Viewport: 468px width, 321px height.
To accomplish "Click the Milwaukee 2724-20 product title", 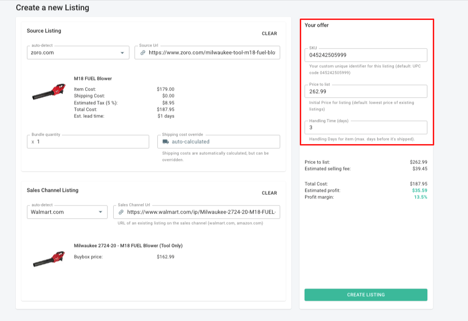I will point(128,246).
